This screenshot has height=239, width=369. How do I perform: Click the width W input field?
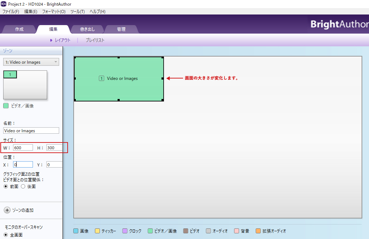[x=23, y=147]
